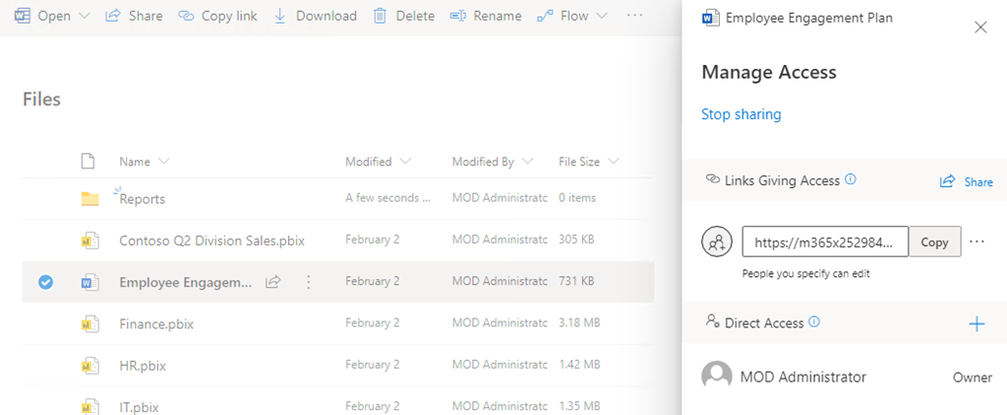The height and width of the screenshot is (415, 1007).
Task: Click the Delete trash icon
Action: (x=380, y=16)
